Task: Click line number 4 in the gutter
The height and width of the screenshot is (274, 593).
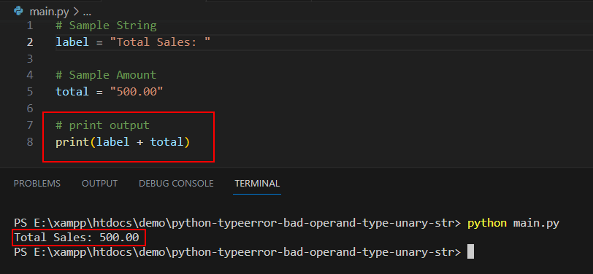Action: [30, 75]
